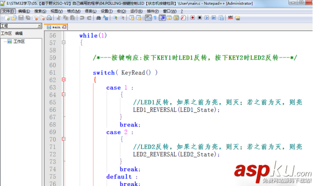Open the 插件(P) menu
Viewport: 314px width, 186px height.
coord(153,11)
